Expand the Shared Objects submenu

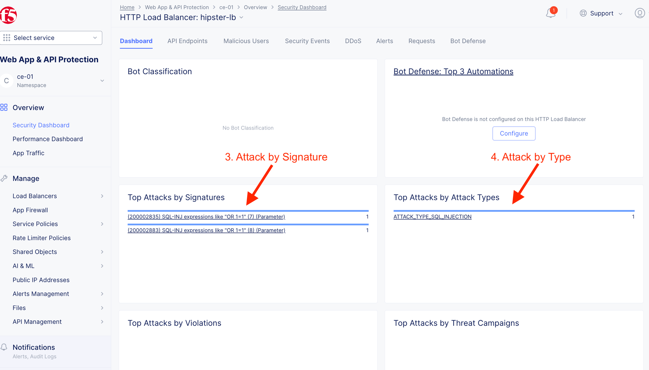(102, 252)
